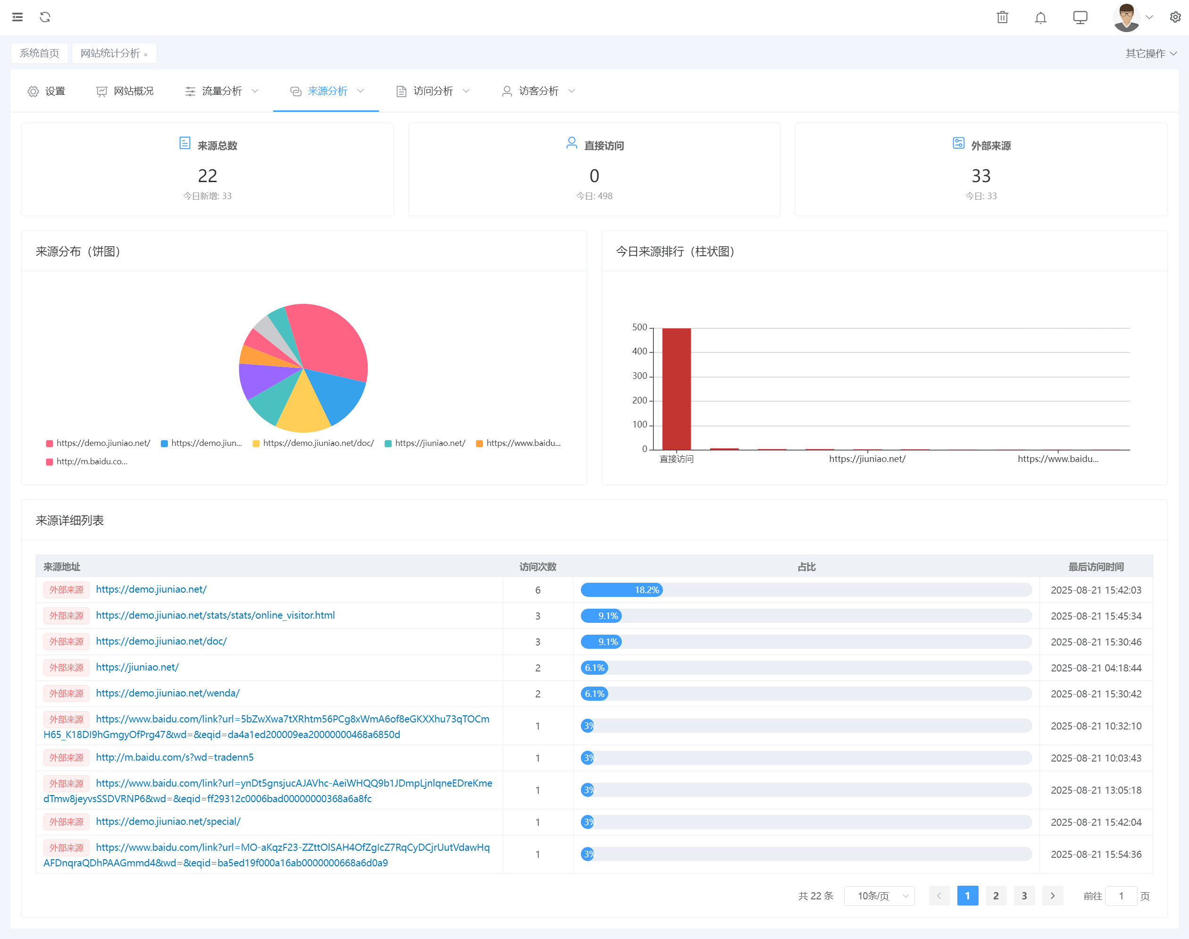The image size is (1189, 939).
Task: Open the https://demo.jiuniao.net/wenda/ link
Action: (x=167, y=693)
